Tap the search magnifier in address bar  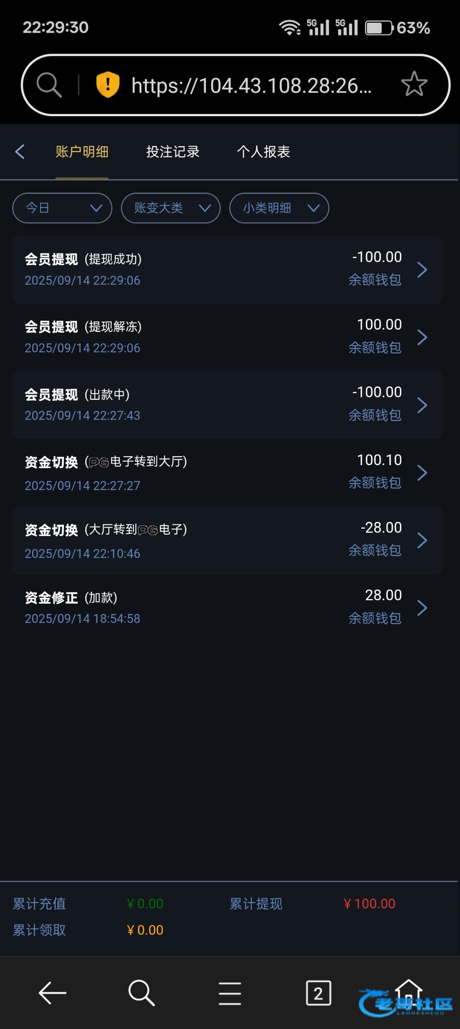tap(49, 84)
